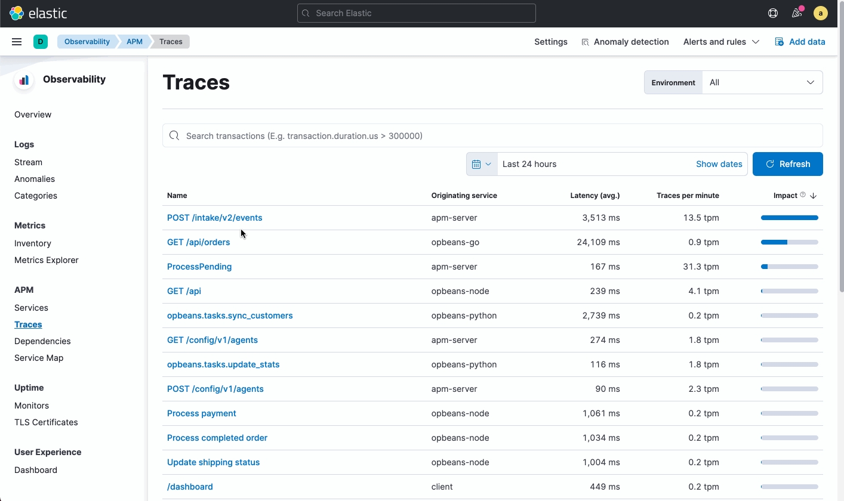Open Inventory under Metrics
This screenshot has width=844, height=501.
pyautogui.click(x=33, y=243)
